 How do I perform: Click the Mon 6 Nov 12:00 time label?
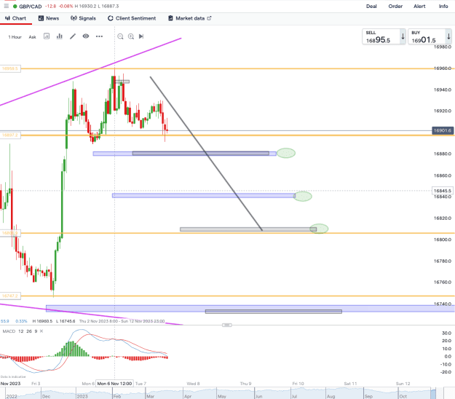click(114, 384)
